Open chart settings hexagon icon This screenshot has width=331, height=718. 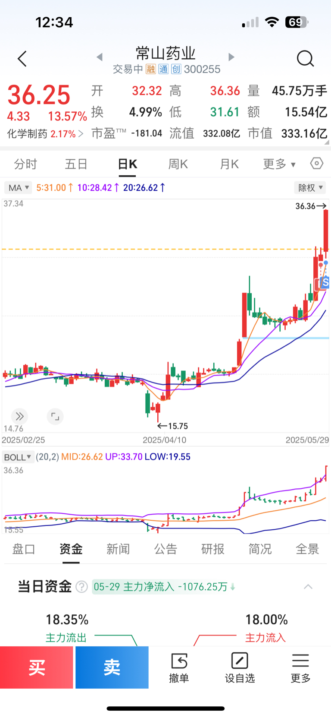(x=316, y=164)
